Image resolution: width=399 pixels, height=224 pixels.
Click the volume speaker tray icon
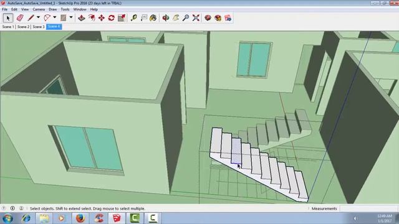355,218
